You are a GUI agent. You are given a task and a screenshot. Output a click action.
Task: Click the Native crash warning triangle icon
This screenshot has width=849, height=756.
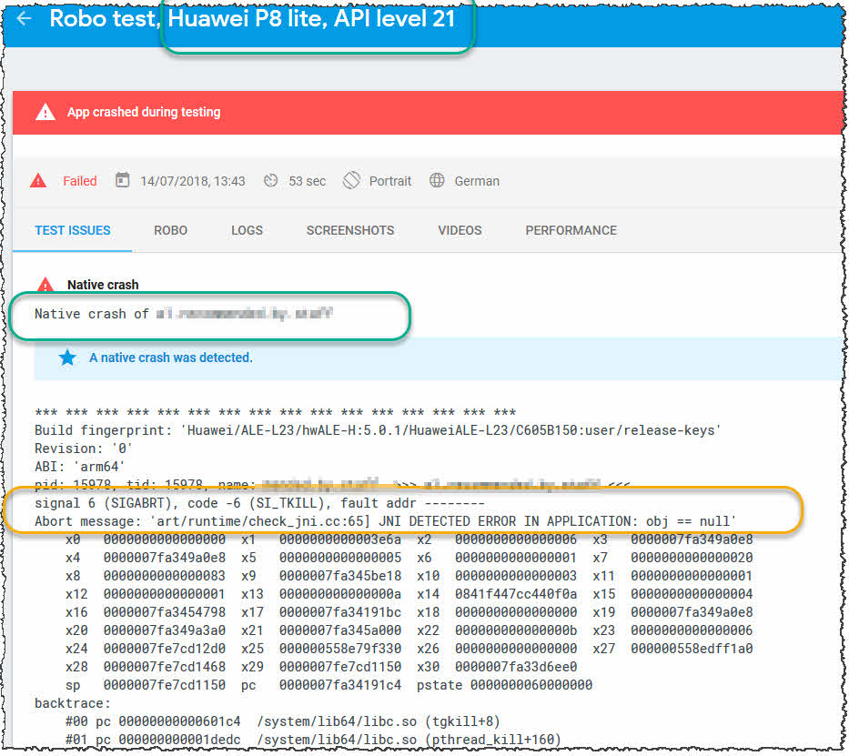point(45,284)
